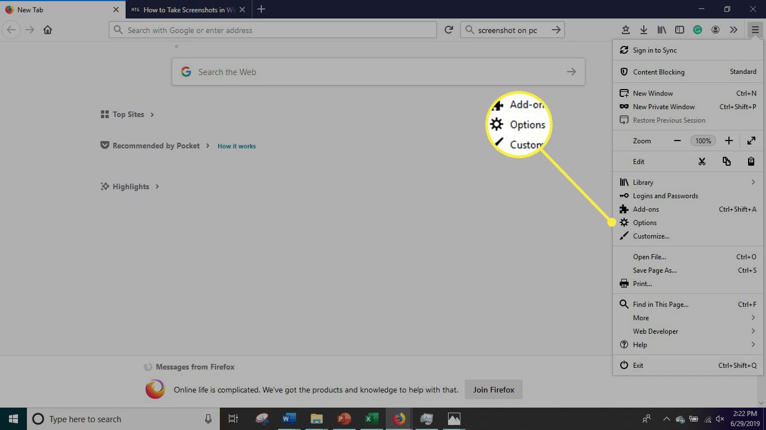Click the Pocket/bookmark tray icon in toolbar
Image resolution: width=766 pixels, height=430 pixels.
pyautogui.click(x=626, y=30)
